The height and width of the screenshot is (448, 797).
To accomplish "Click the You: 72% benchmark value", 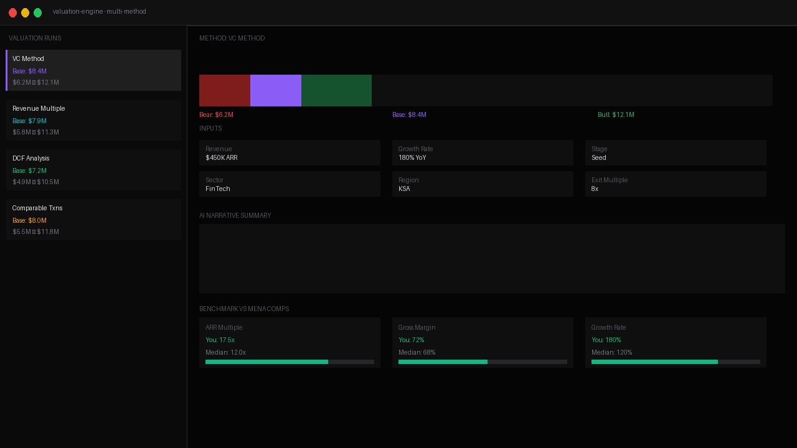I will [x=411, y=340].
